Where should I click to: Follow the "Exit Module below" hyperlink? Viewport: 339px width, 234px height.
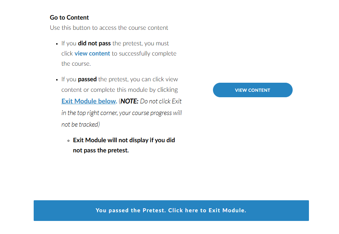tap(89, 101)
